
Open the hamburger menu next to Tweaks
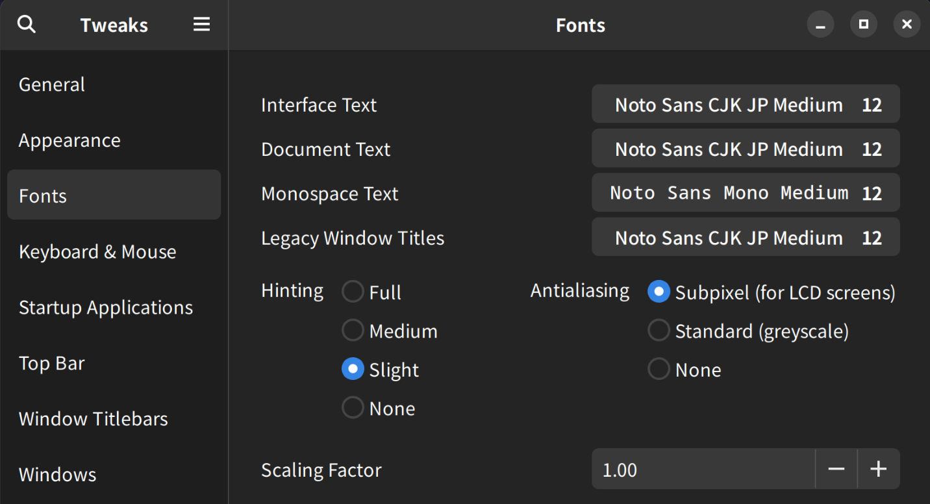pyautogui.click(x=201, y=25)
